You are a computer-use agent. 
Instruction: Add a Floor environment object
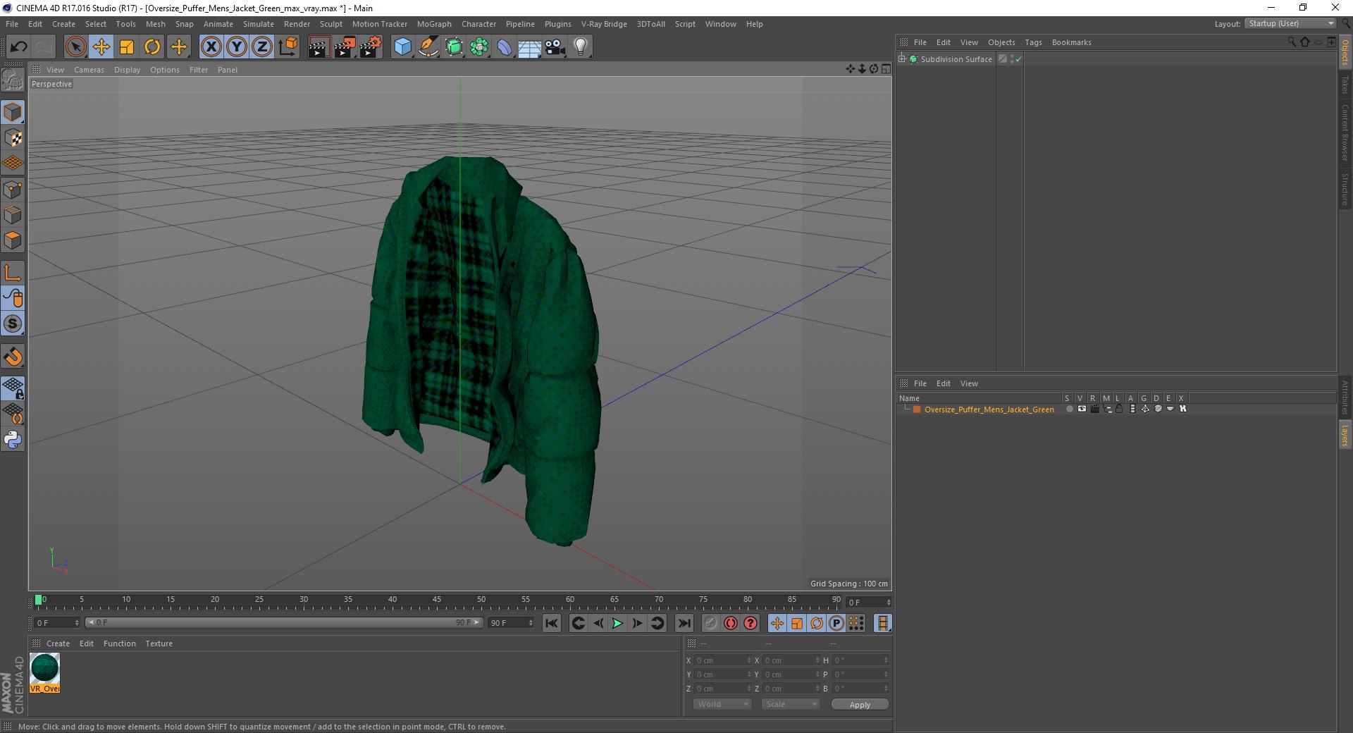pyautogui.click(x=530, y=47)
